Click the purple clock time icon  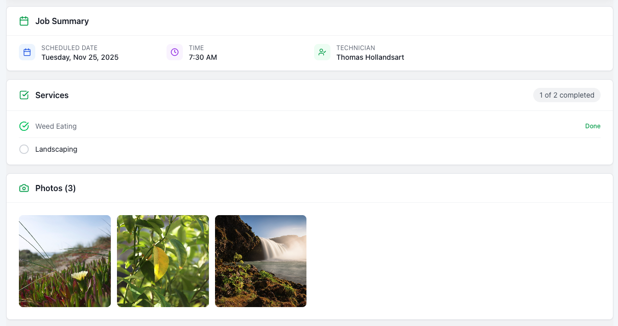click(175, 52)
